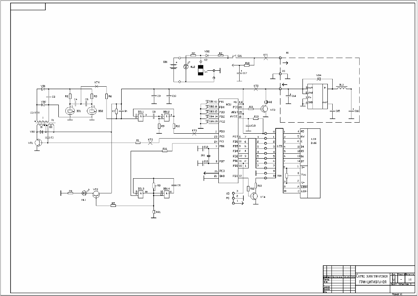Click the KT2 test point cross
Viewport: 418px width, 296px height.
(x=256, y=89)
